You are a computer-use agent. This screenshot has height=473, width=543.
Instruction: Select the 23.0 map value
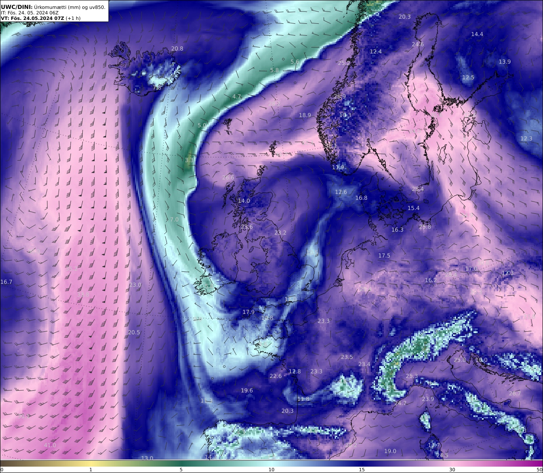(x=135, y=285)
